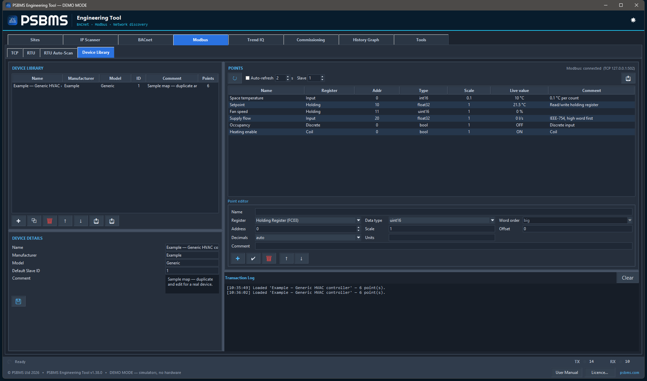Import a device library file
647x381 pixels.
click(96, 221)
